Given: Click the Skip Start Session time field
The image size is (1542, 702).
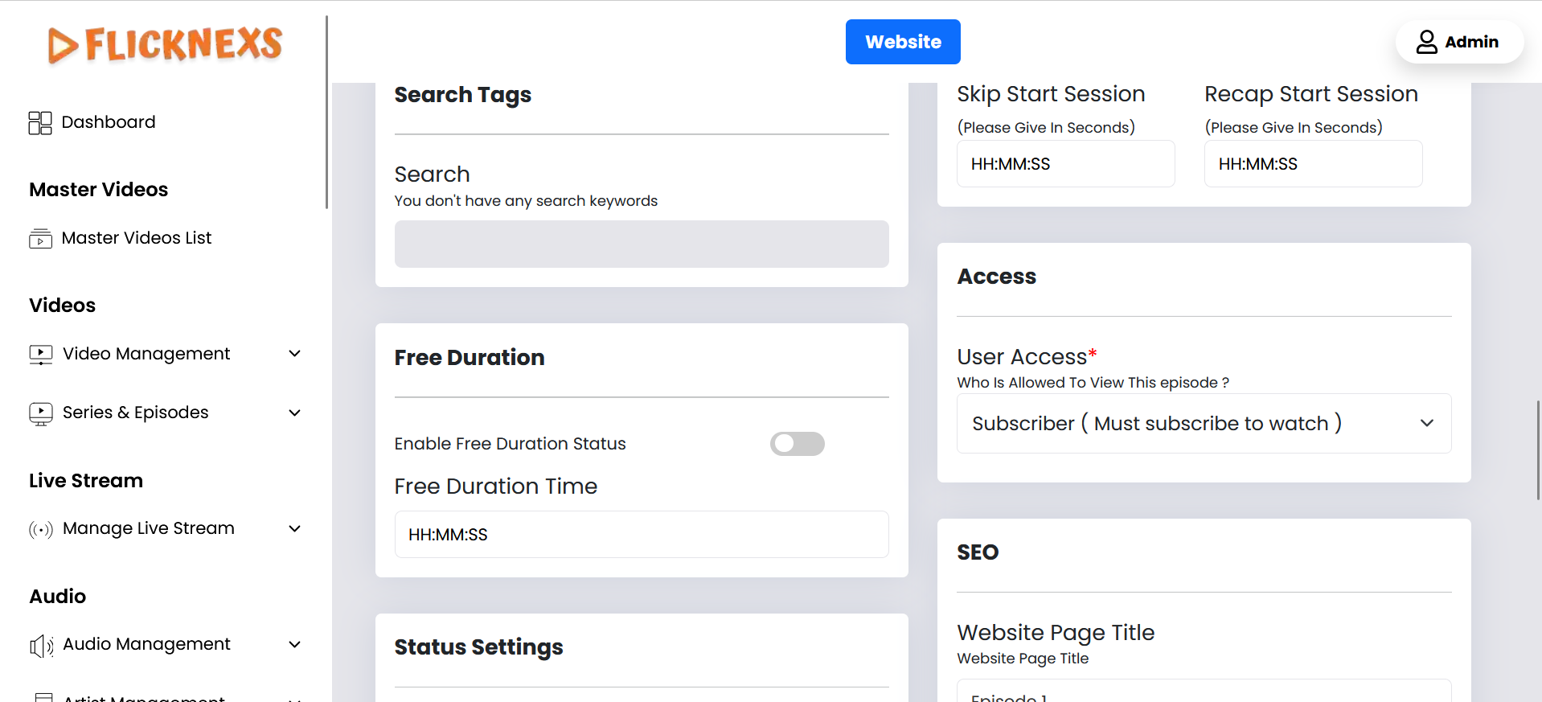Looking at the screenshot, I should coord(1065,164).
